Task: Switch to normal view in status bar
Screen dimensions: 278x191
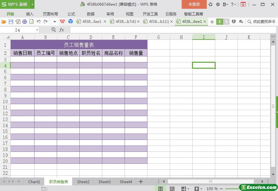Action: pos(160,188)
